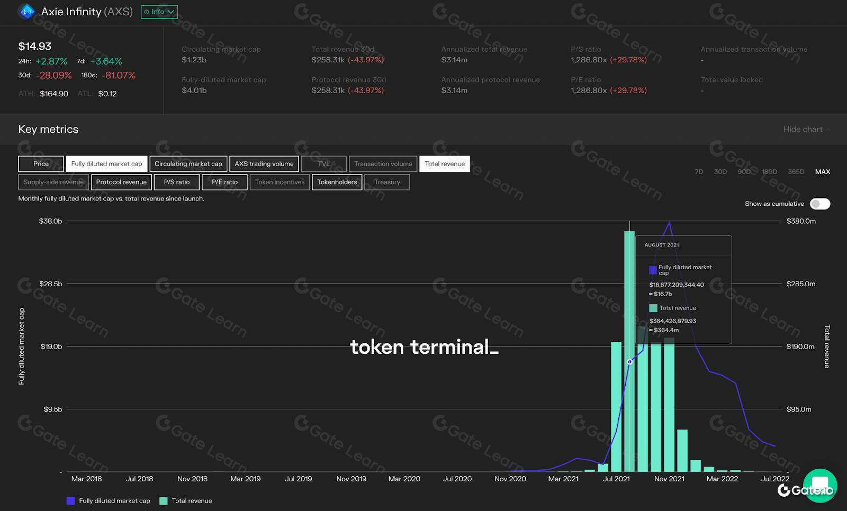Toggle the Fully diluted market cap metric

106,164
